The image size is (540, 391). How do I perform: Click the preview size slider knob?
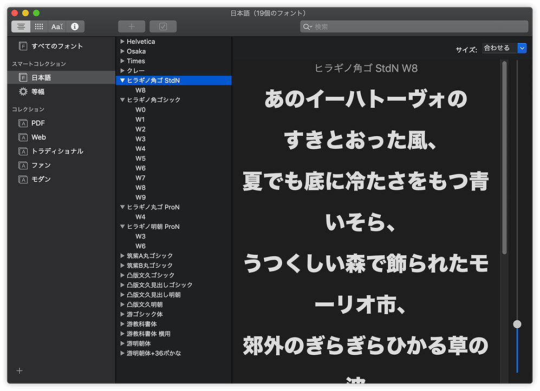pos(517,324)
